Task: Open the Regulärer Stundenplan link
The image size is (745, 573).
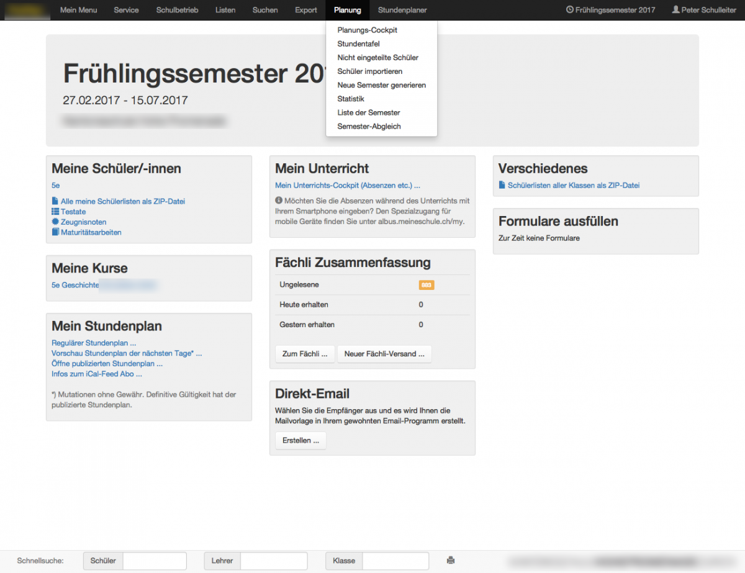Action: (x=94, y=343)
